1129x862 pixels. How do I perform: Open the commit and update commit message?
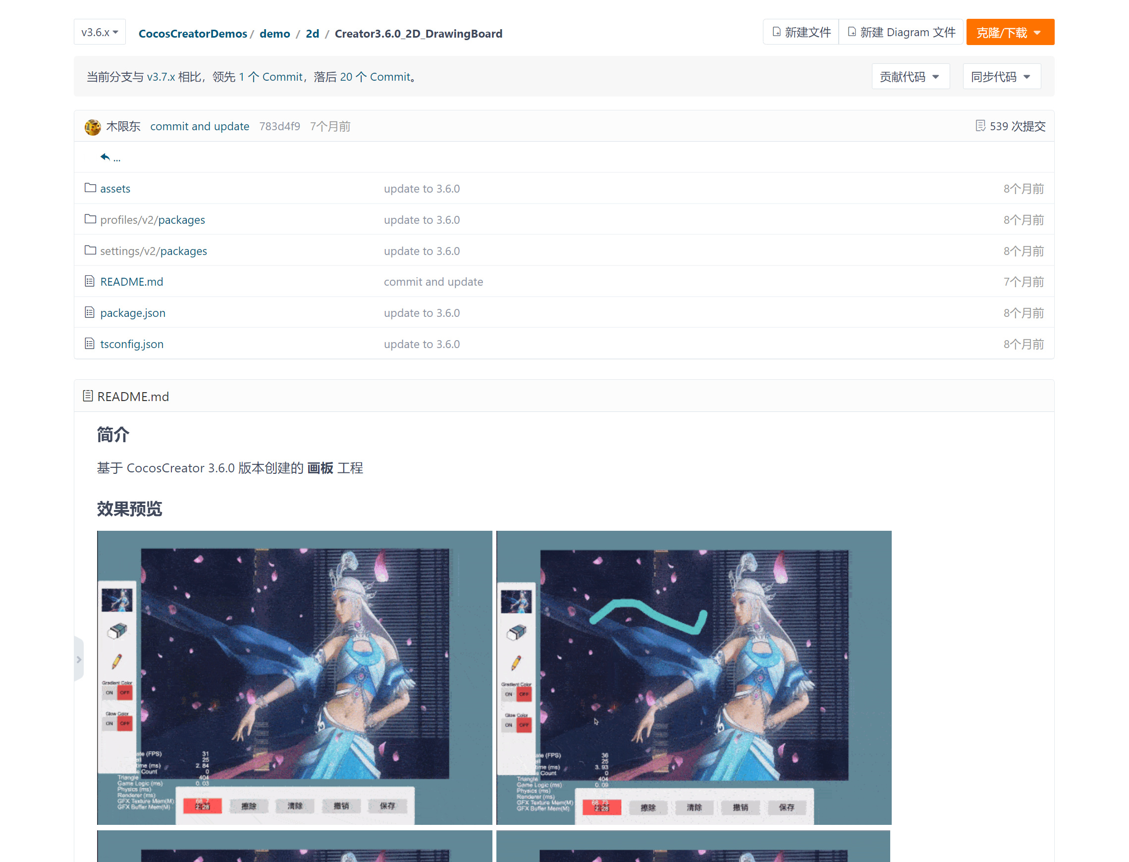pyautogui.click(x=199, y=126)
